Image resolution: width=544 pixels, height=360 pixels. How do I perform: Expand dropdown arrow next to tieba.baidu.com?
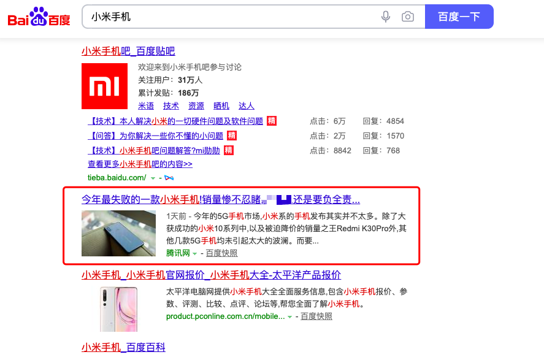(x=153, y=178)
